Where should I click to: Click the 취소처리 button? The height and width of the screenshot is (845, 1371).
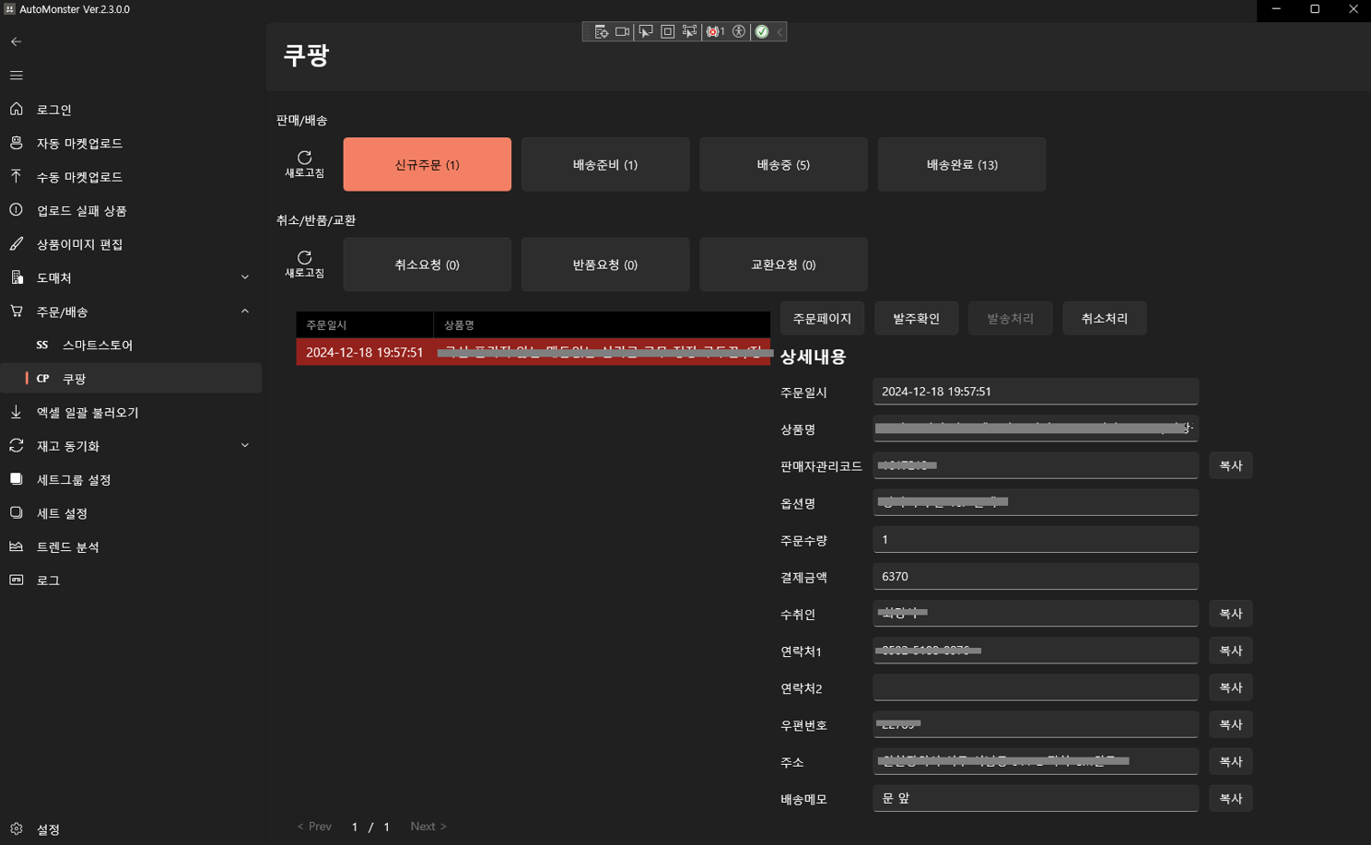pos(1105,318)
